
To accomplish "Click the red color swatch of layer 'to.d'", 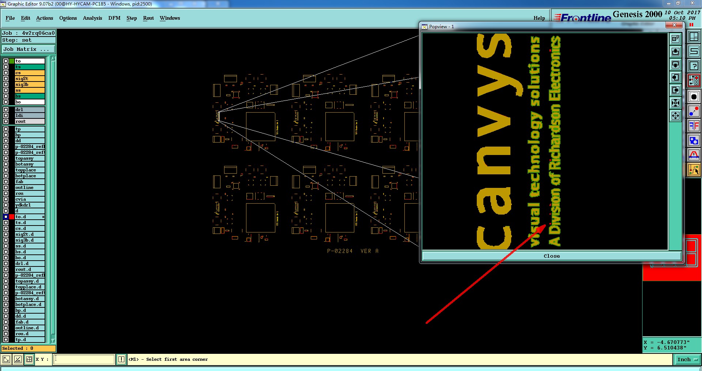I will tap(12, 217).
